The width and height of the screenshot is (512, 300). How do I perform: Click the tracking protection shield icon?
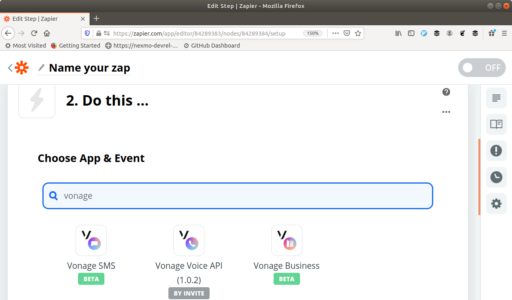pos(87,33)
